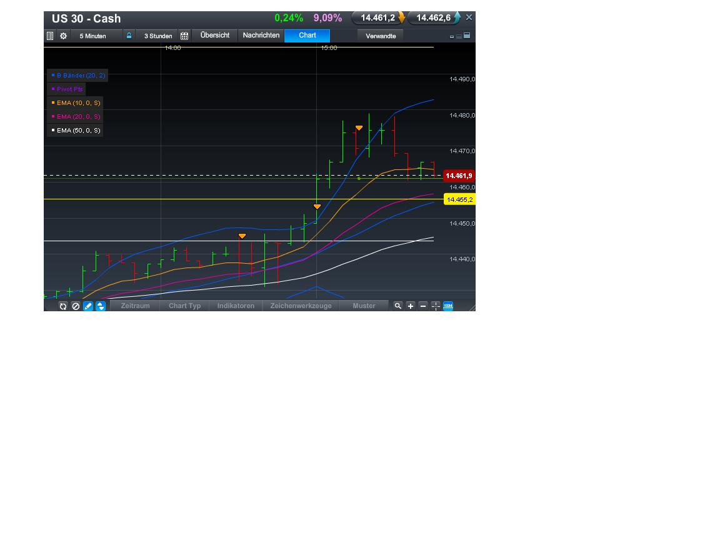
Task: Select the smallest panel size icon
Action: tap(452, 37)
